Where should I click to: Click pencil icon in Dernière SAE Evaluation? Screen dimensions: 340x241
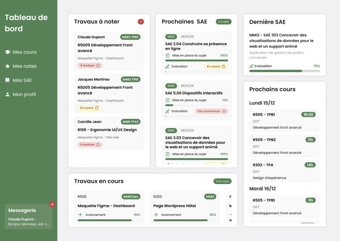251,66
